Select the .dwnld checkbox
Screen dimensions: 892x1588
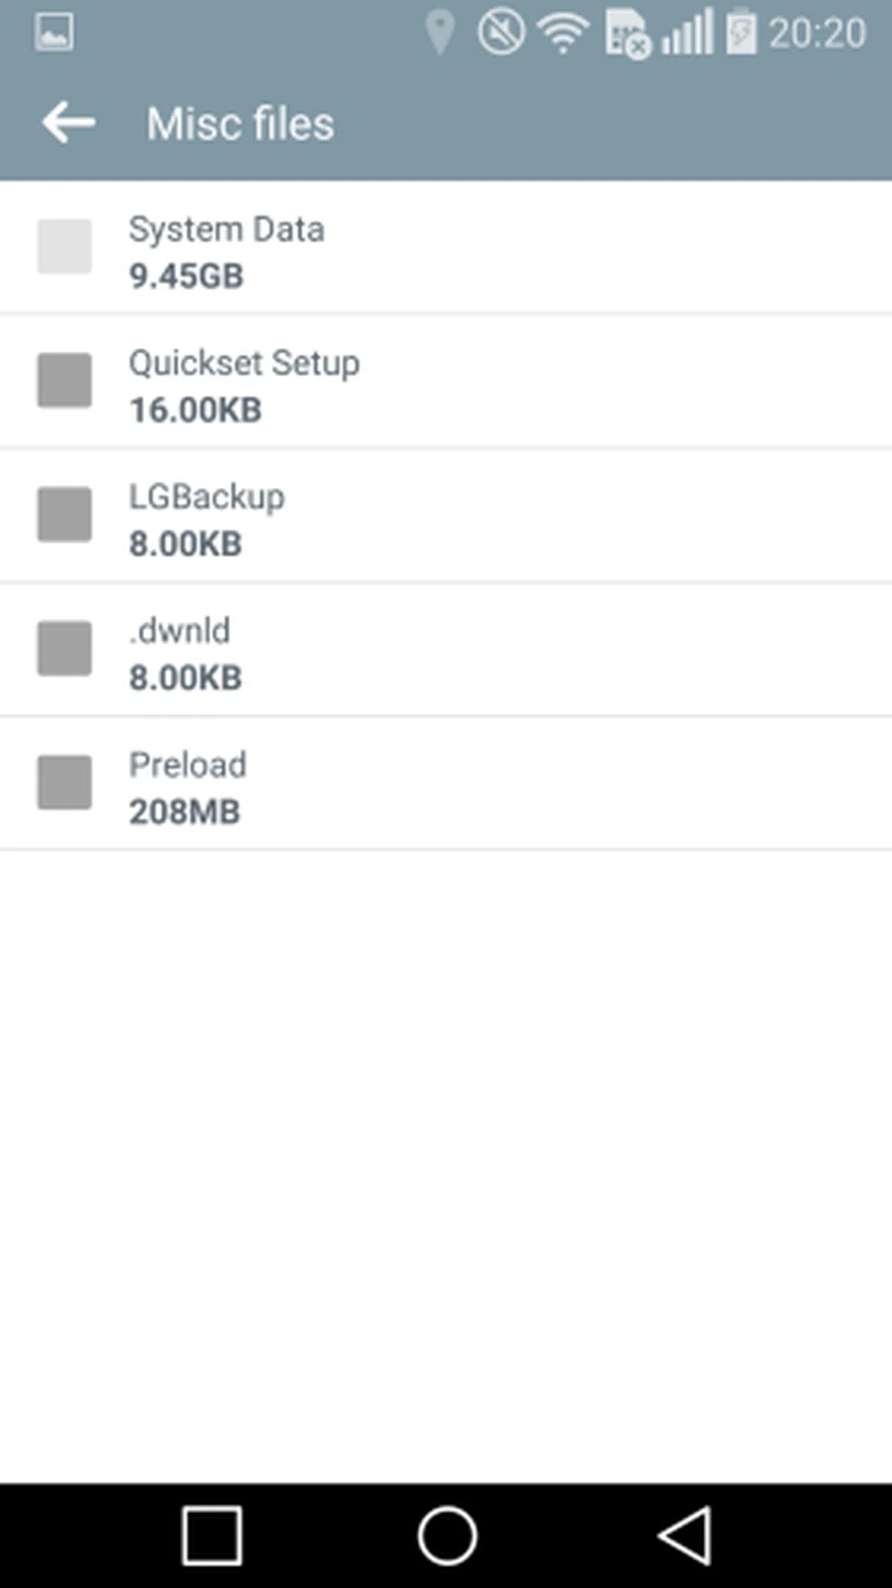coord(65,648)
